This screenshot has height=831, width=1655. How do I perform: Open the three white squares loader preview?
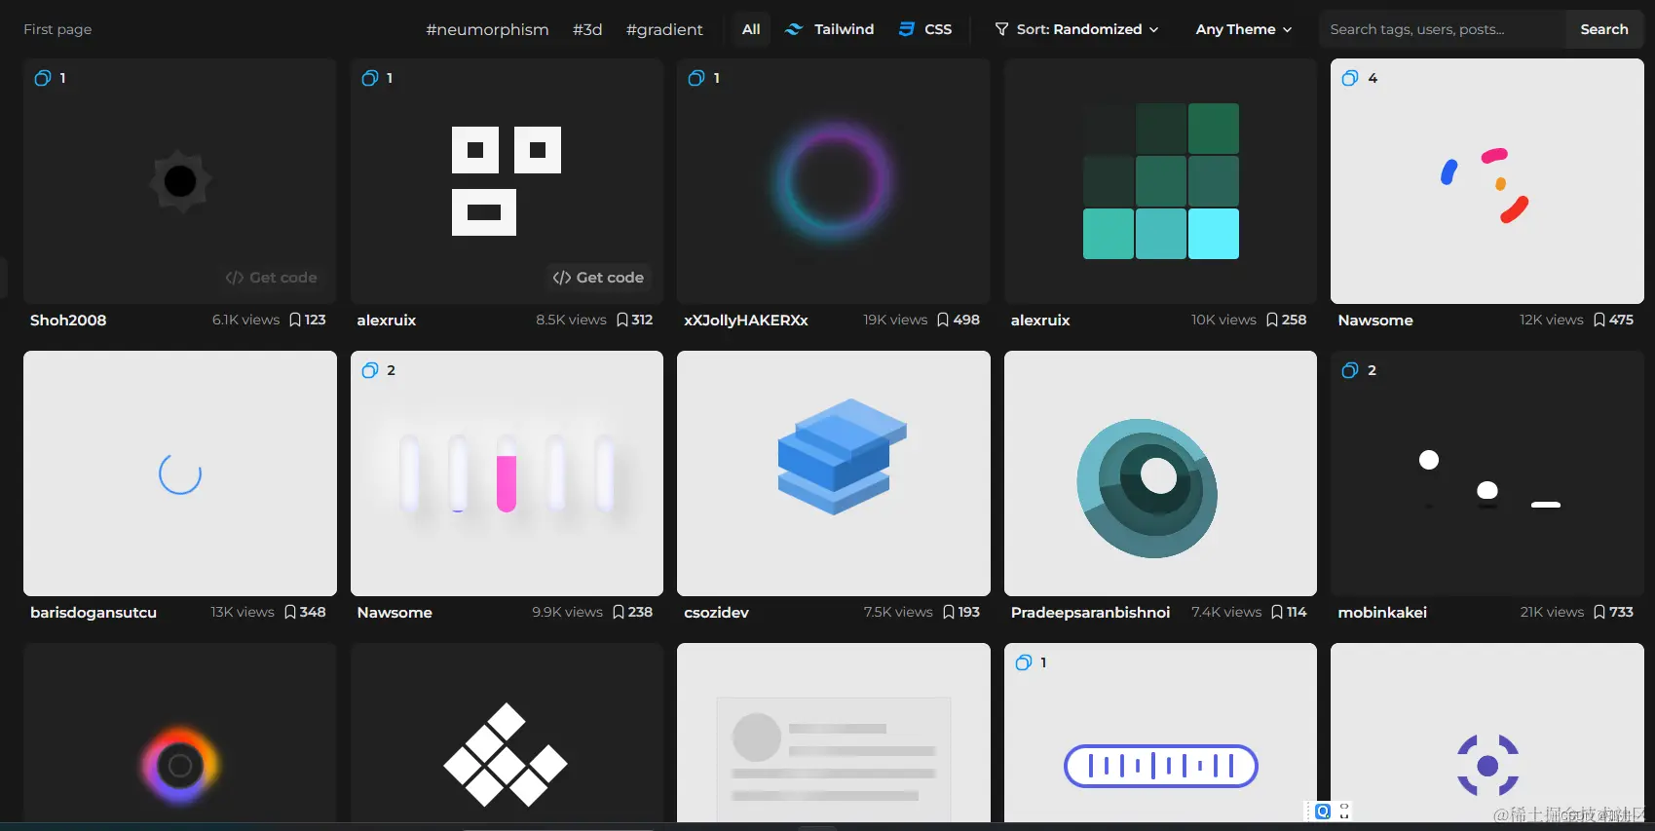coord(507,181)
